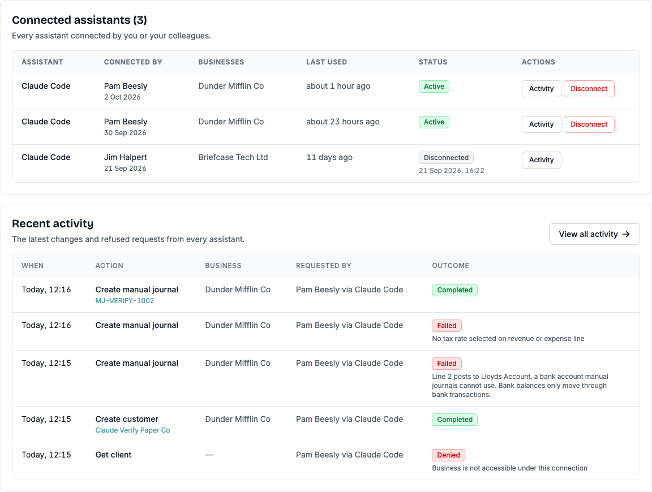This screenshot has width=652, height=492.
Task: Click the arrow icon in View all activity
Action: click(x=626, y=234)
